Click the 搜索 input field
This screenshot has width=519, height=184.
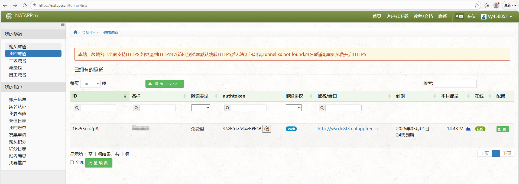(x=456, y=84)
